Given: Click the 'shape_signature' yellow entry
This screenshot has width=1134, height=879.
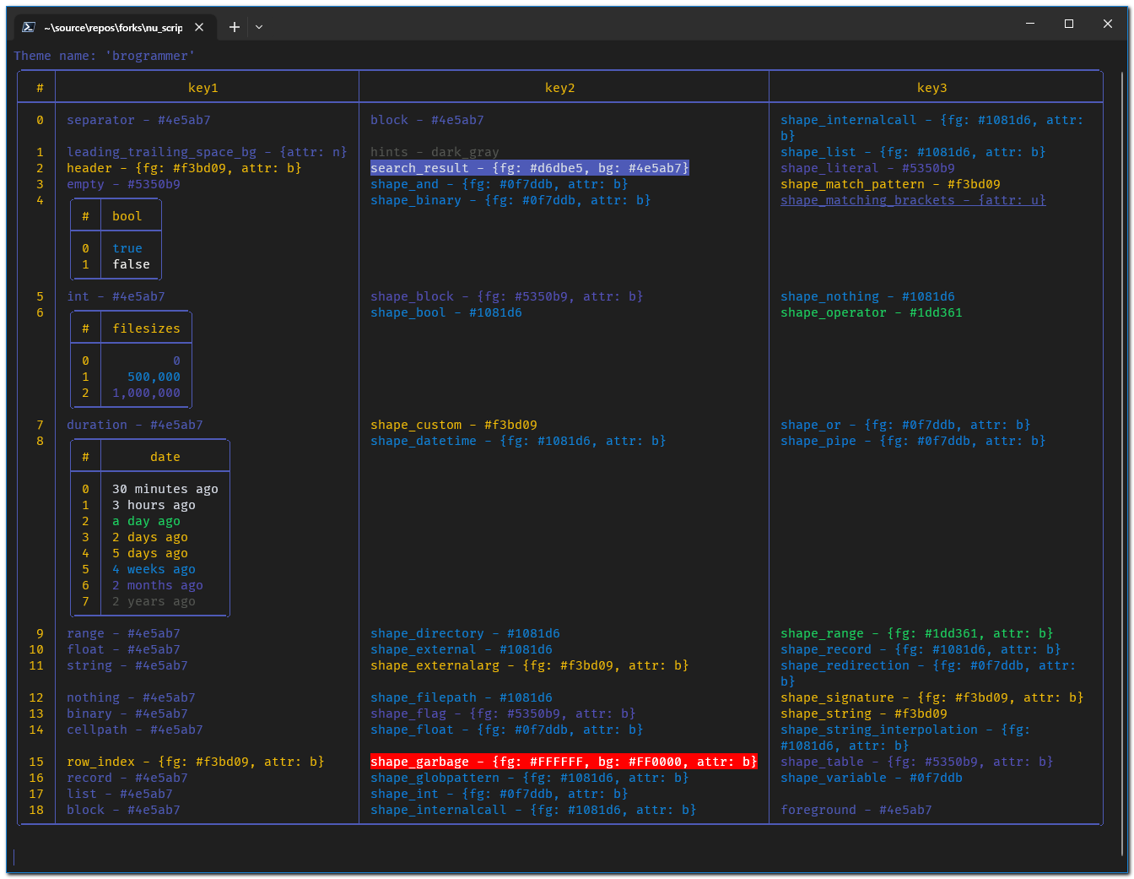Looking at the screenshot, I should [932, 697].
